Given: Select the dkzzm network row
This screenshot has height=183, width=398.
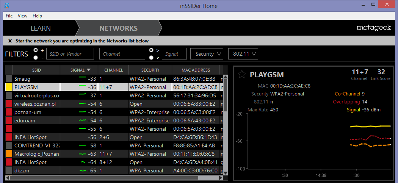Looking at the screenshot, I should (x=114, y=170).
